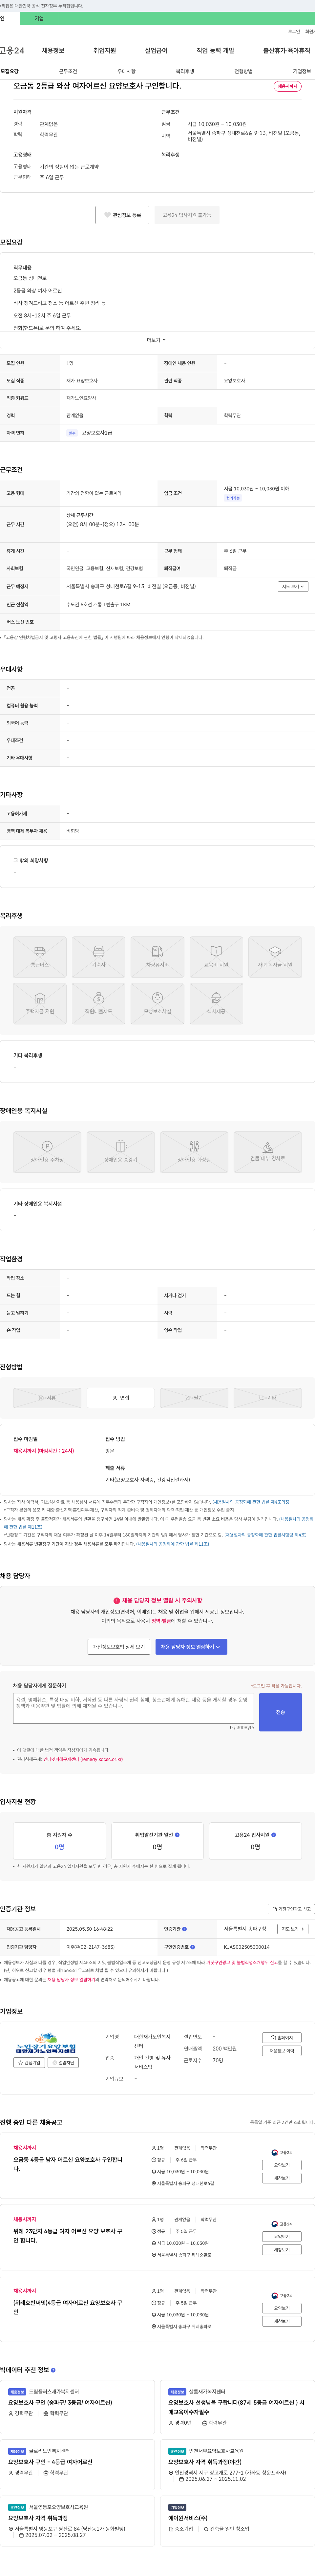Click the 전송 button

[280, 1712]
